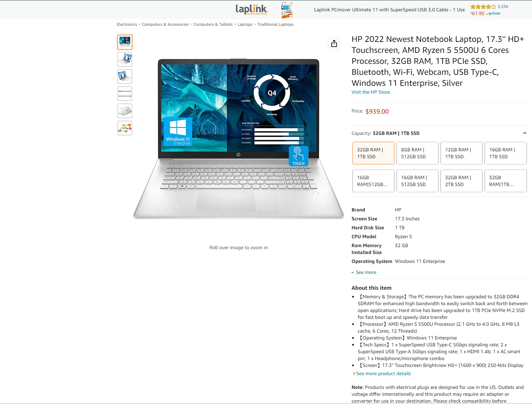Click the PCmover product box image

click(287, 10)
